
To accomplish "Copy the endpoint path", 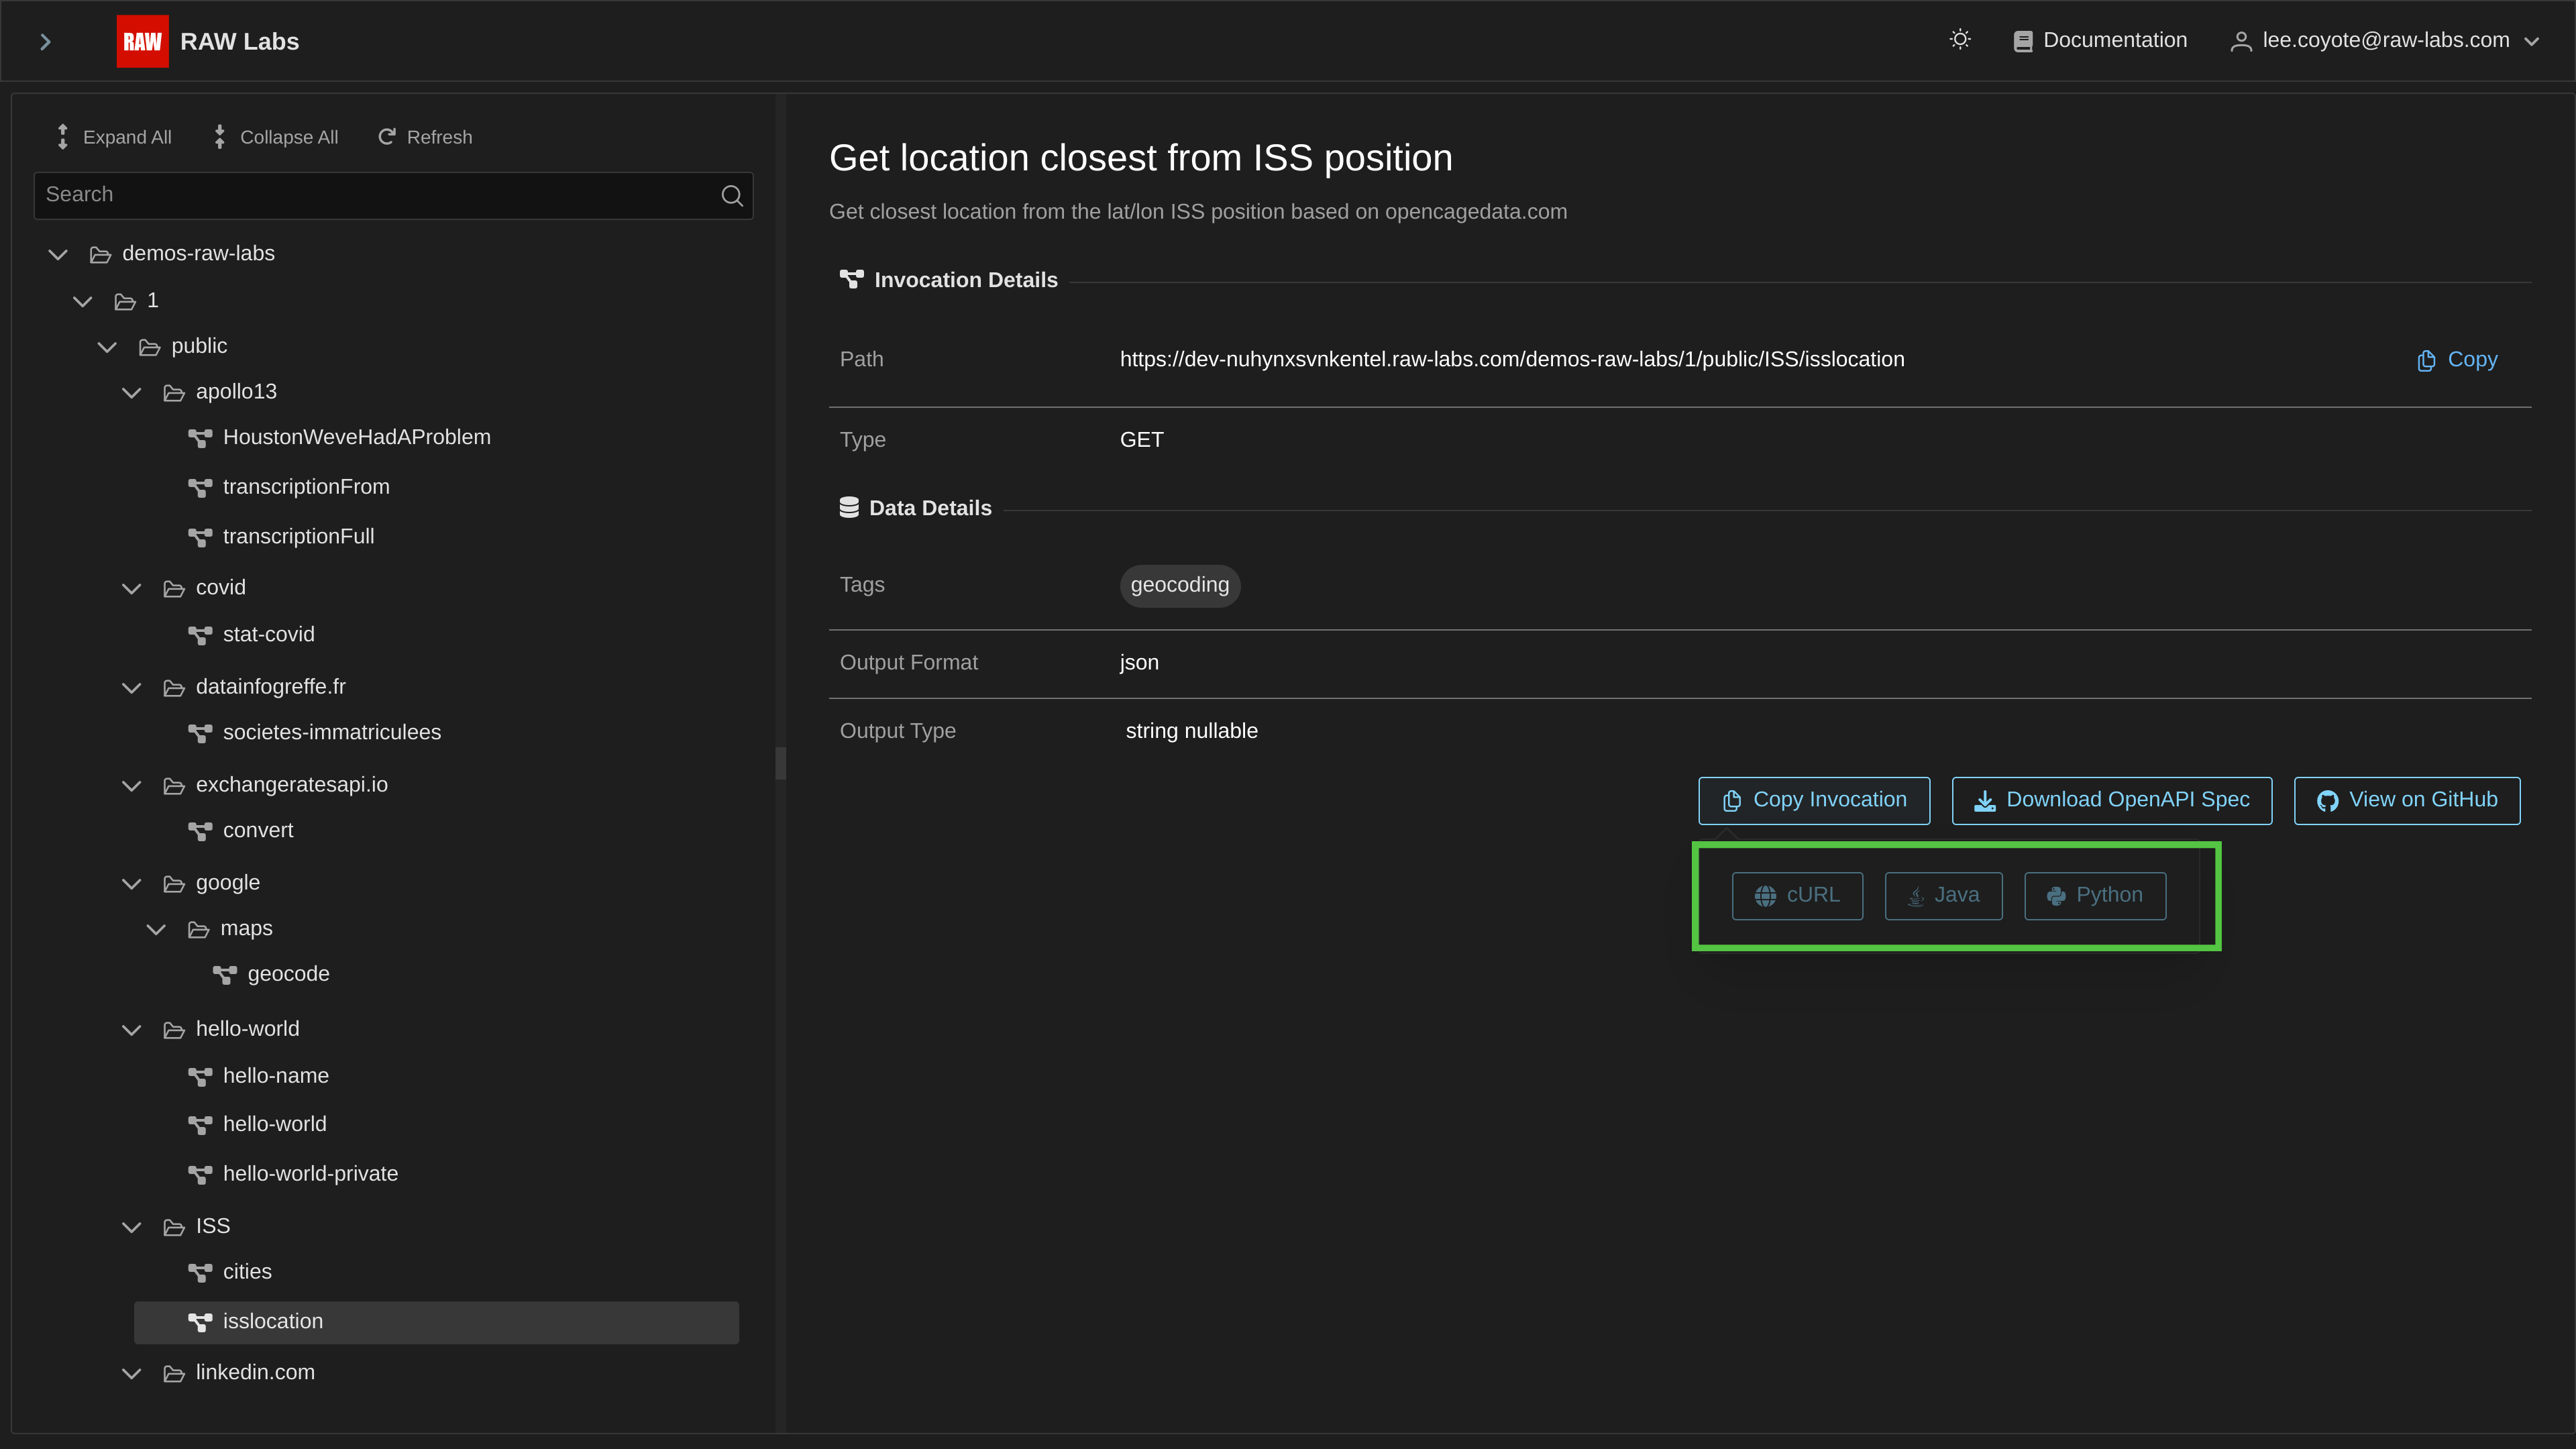I will click(2457, 360).
